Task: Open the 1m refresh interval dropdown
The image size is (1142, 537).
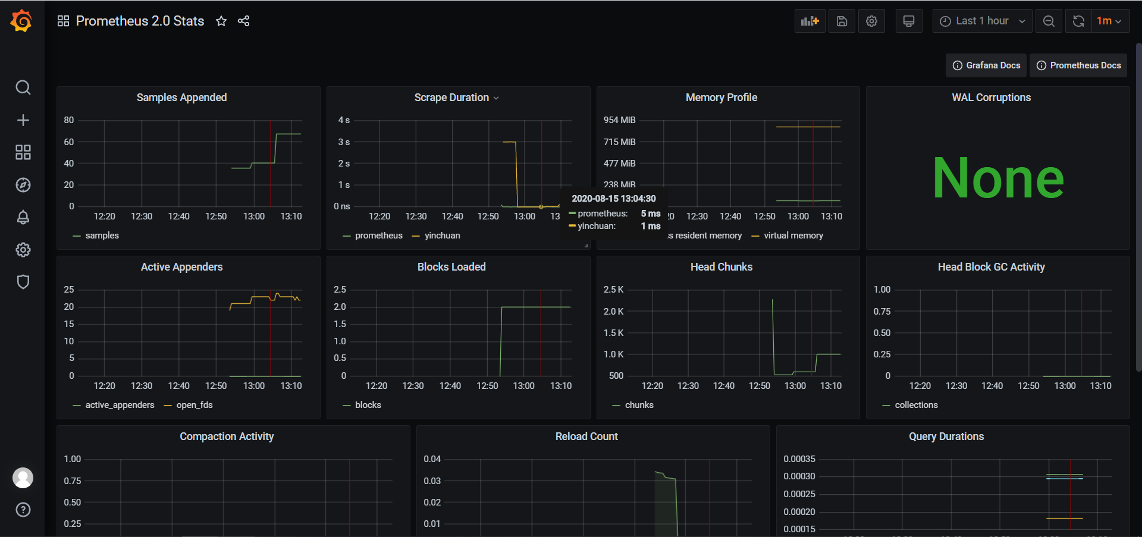Action: pyautogui.click(x=1110, y=21)
